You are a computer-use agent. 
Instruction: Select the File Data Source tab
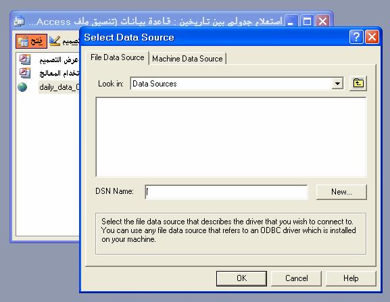pos(118,57)
